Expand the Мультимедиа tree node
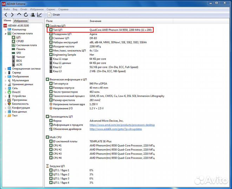 pos(6,80)
